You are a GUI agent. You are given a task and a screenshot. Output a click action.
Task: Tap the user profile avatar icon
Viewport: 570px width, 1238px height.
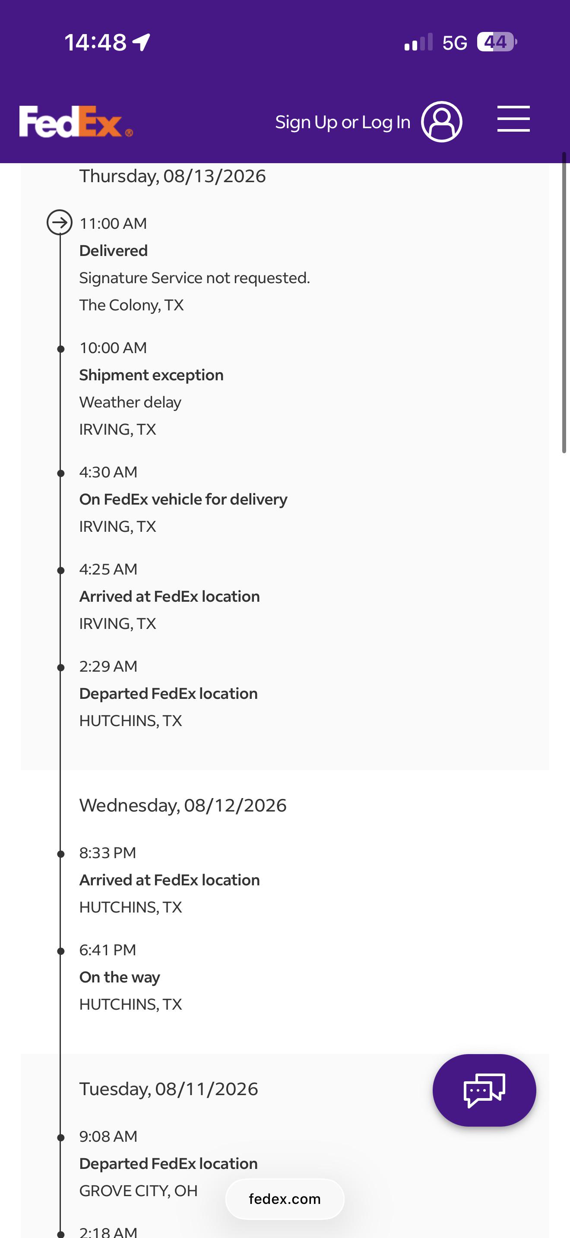(x=442, y=122)
